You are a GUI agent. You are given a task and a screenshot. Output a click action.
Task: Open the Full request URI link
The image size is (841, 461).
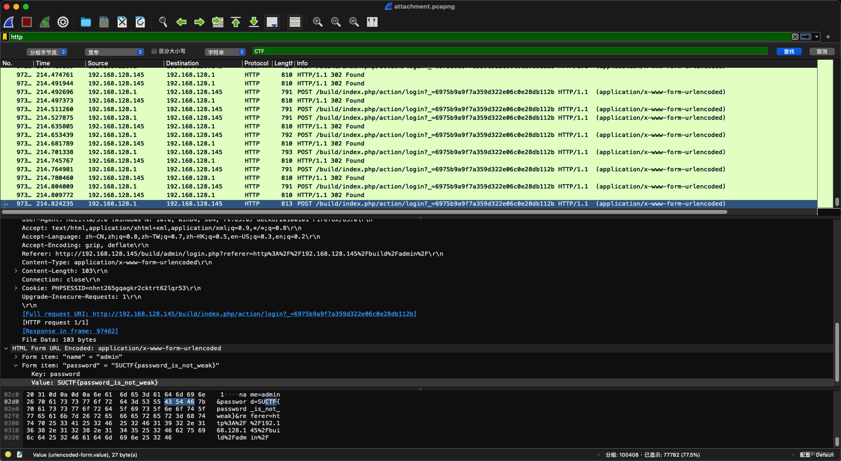220,314
